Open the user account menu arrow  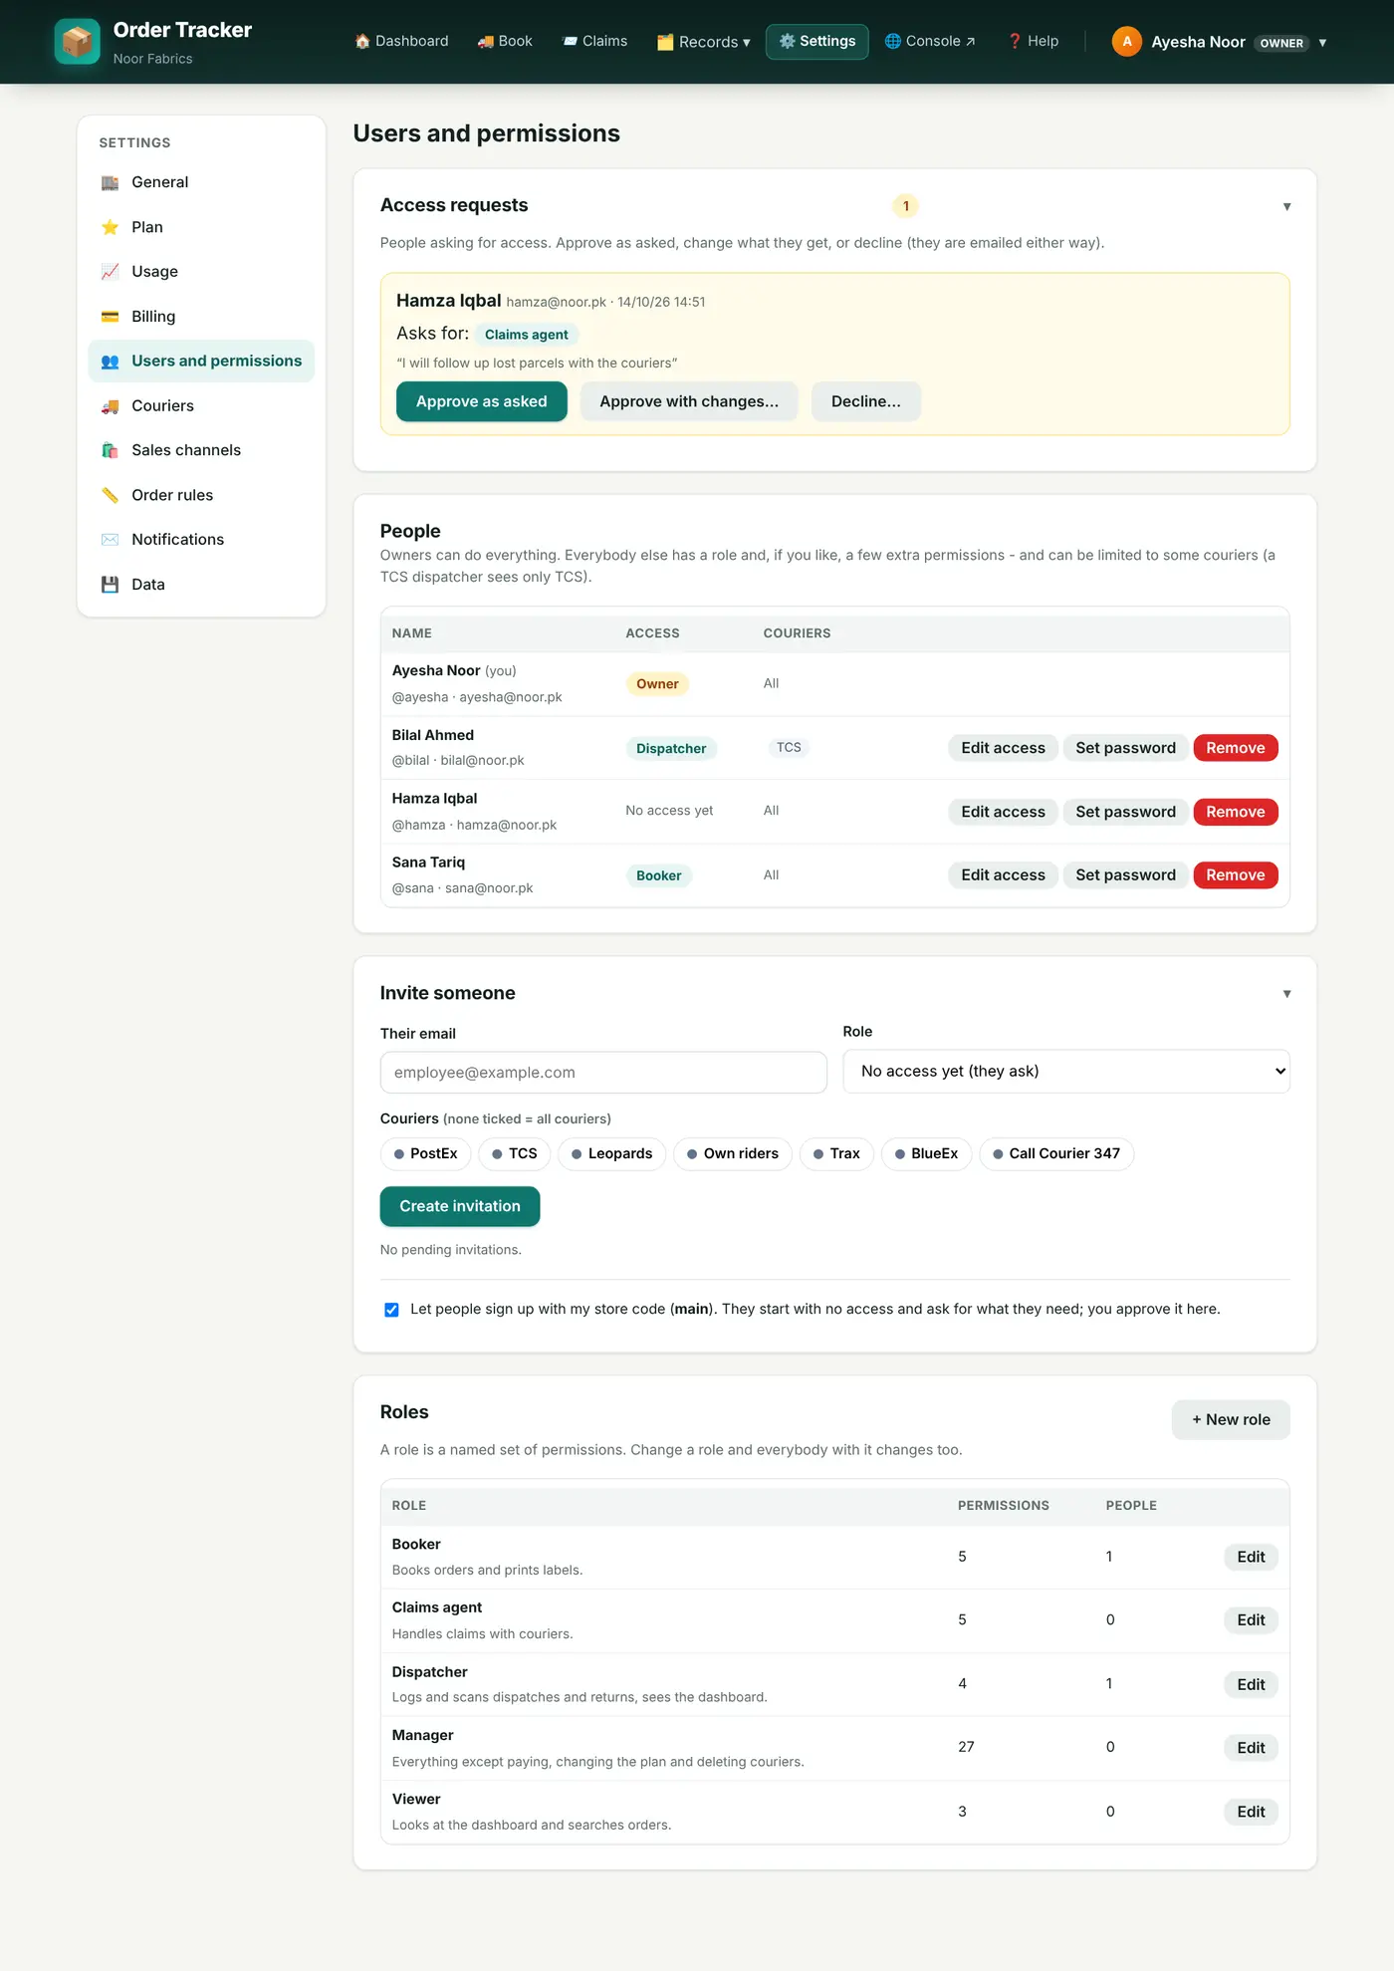[1322, 43]
